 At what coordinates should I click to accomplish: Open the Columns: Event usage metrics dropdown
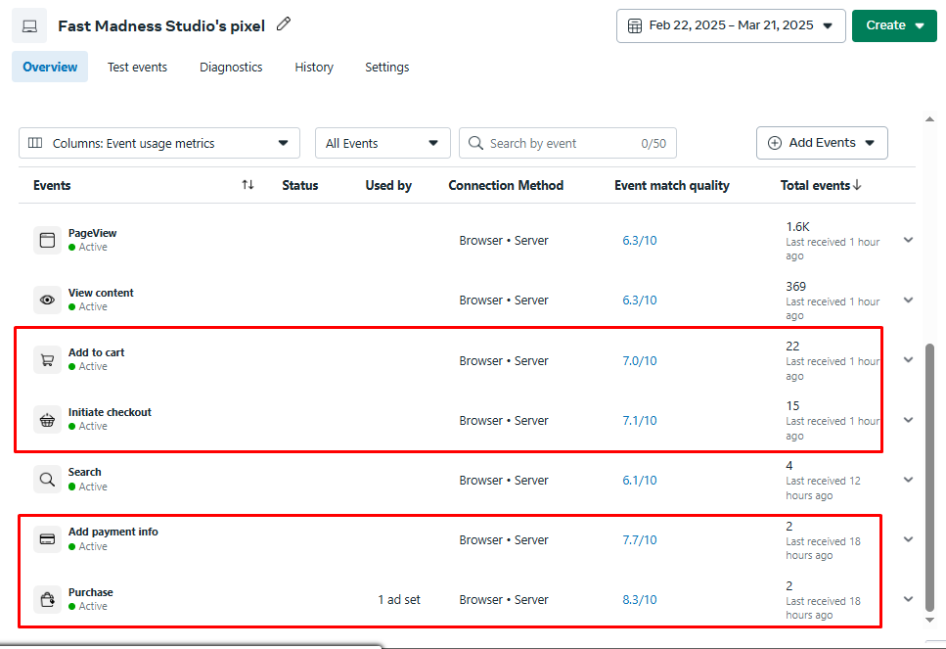click(x=158, y=143)
